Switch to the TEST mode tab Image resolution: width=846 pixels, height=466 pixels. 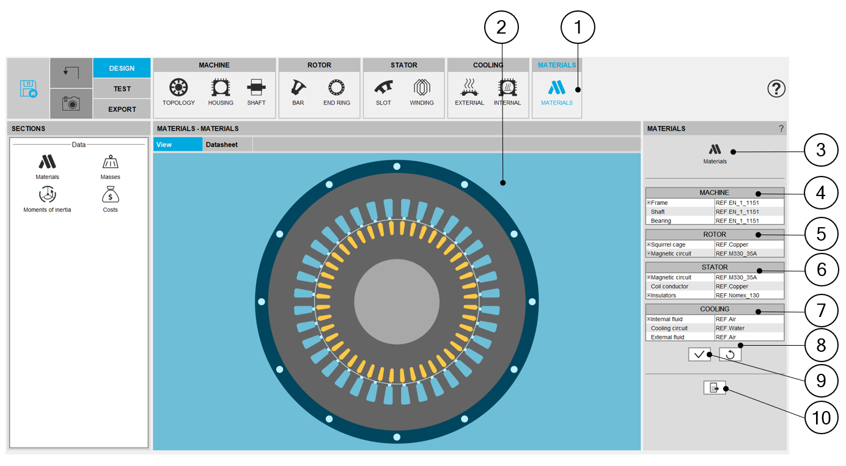point(122,89)
